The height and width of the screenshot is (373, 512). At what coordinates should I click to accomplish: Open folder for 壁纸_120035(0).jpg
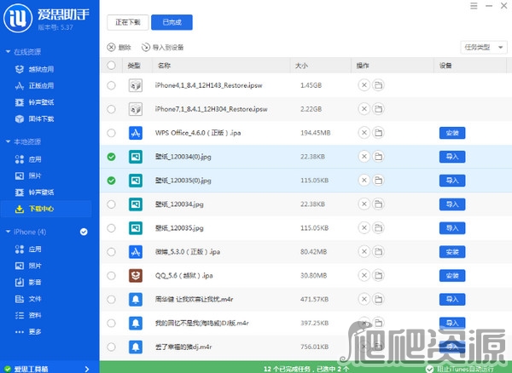[x=378, y=181]
